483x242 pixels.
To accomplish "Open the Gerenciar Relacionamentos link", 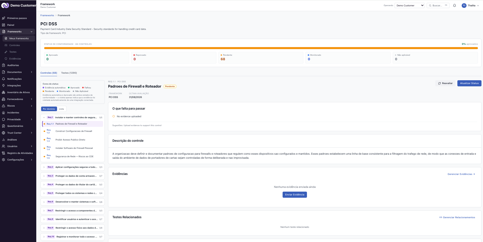I will (457, 217).
